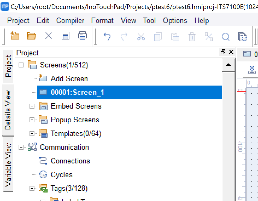The width and height of the screenshot is (258, 201).
Task: Click the Print toolbar icon
Action: [x=82, y=36]
